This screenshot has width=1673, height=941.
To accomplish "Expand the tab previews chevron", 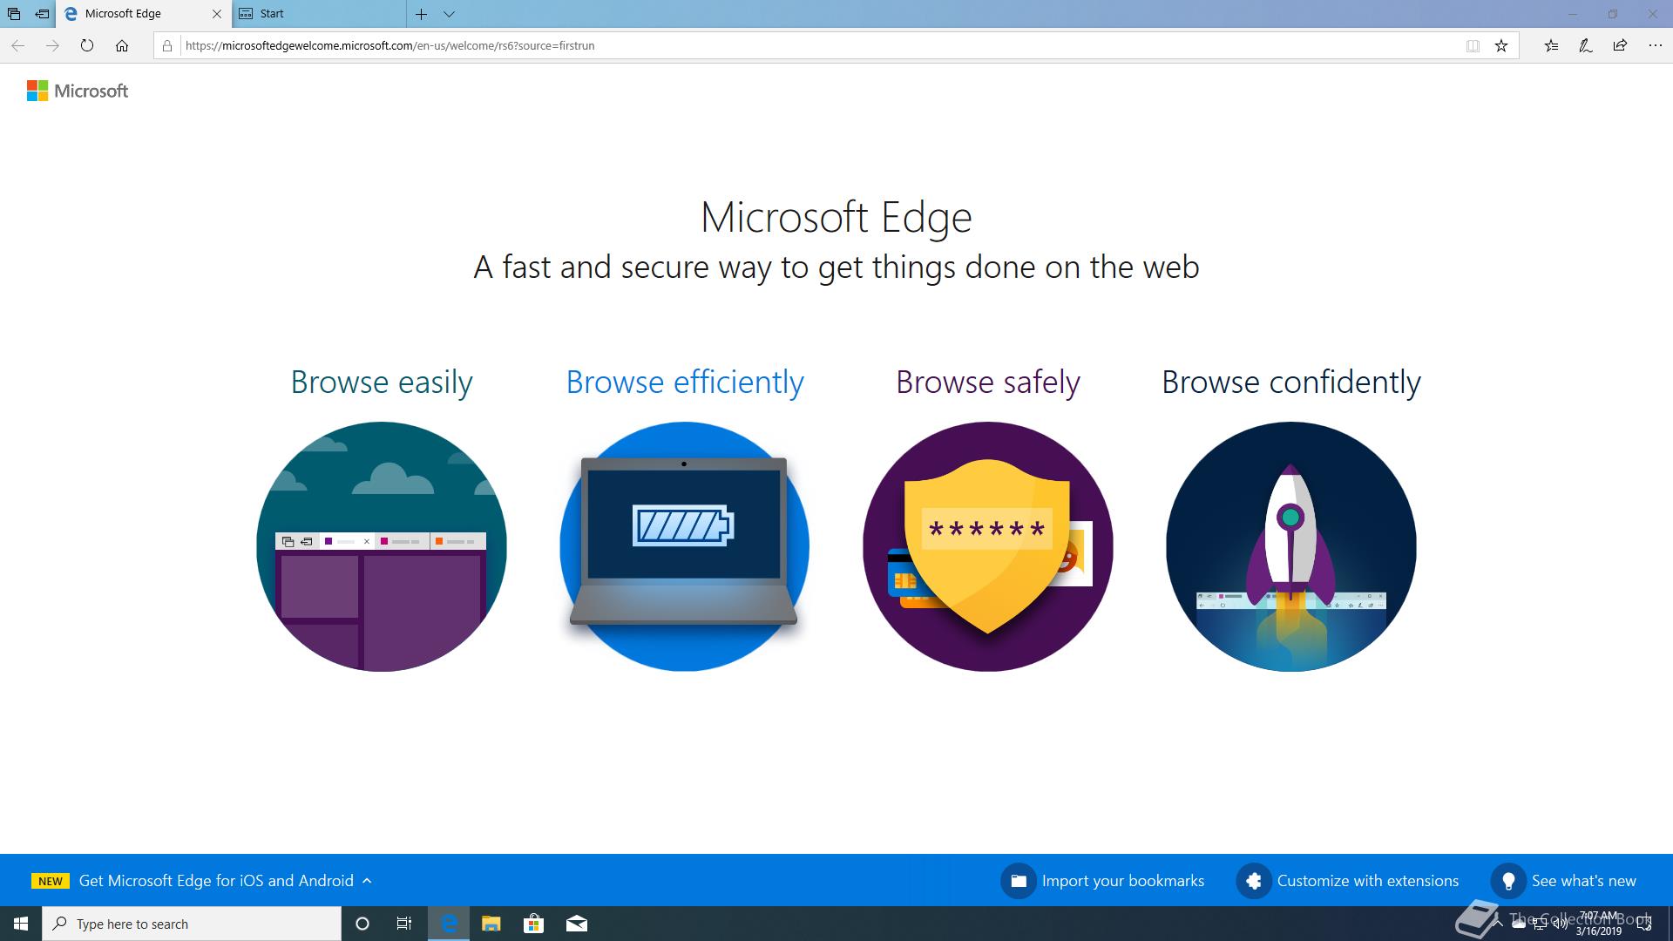I will pos(449,14).
